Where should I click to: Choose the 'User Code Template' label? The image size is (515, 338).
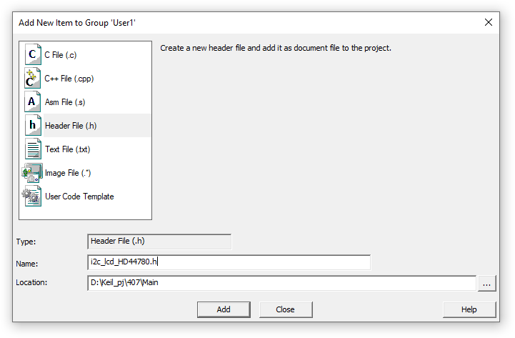point(79,197)
